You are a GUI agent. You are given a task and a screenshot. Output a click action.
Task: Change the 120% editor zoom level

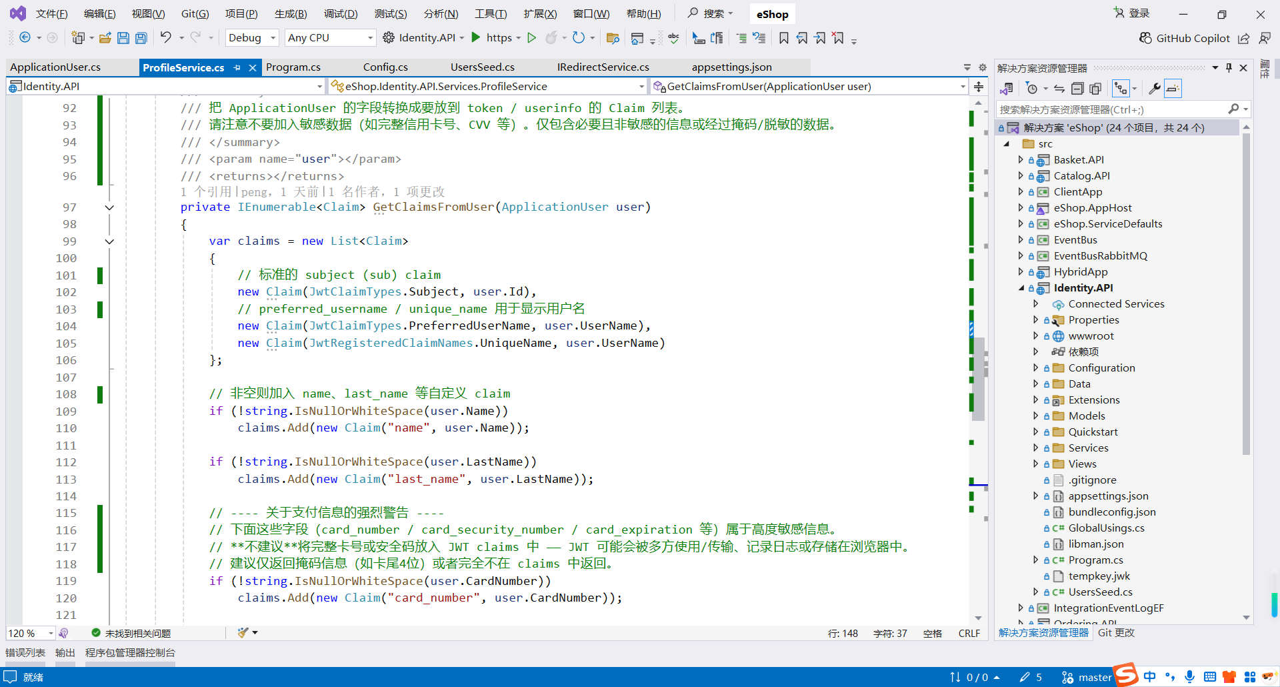[x=29, y=633]
